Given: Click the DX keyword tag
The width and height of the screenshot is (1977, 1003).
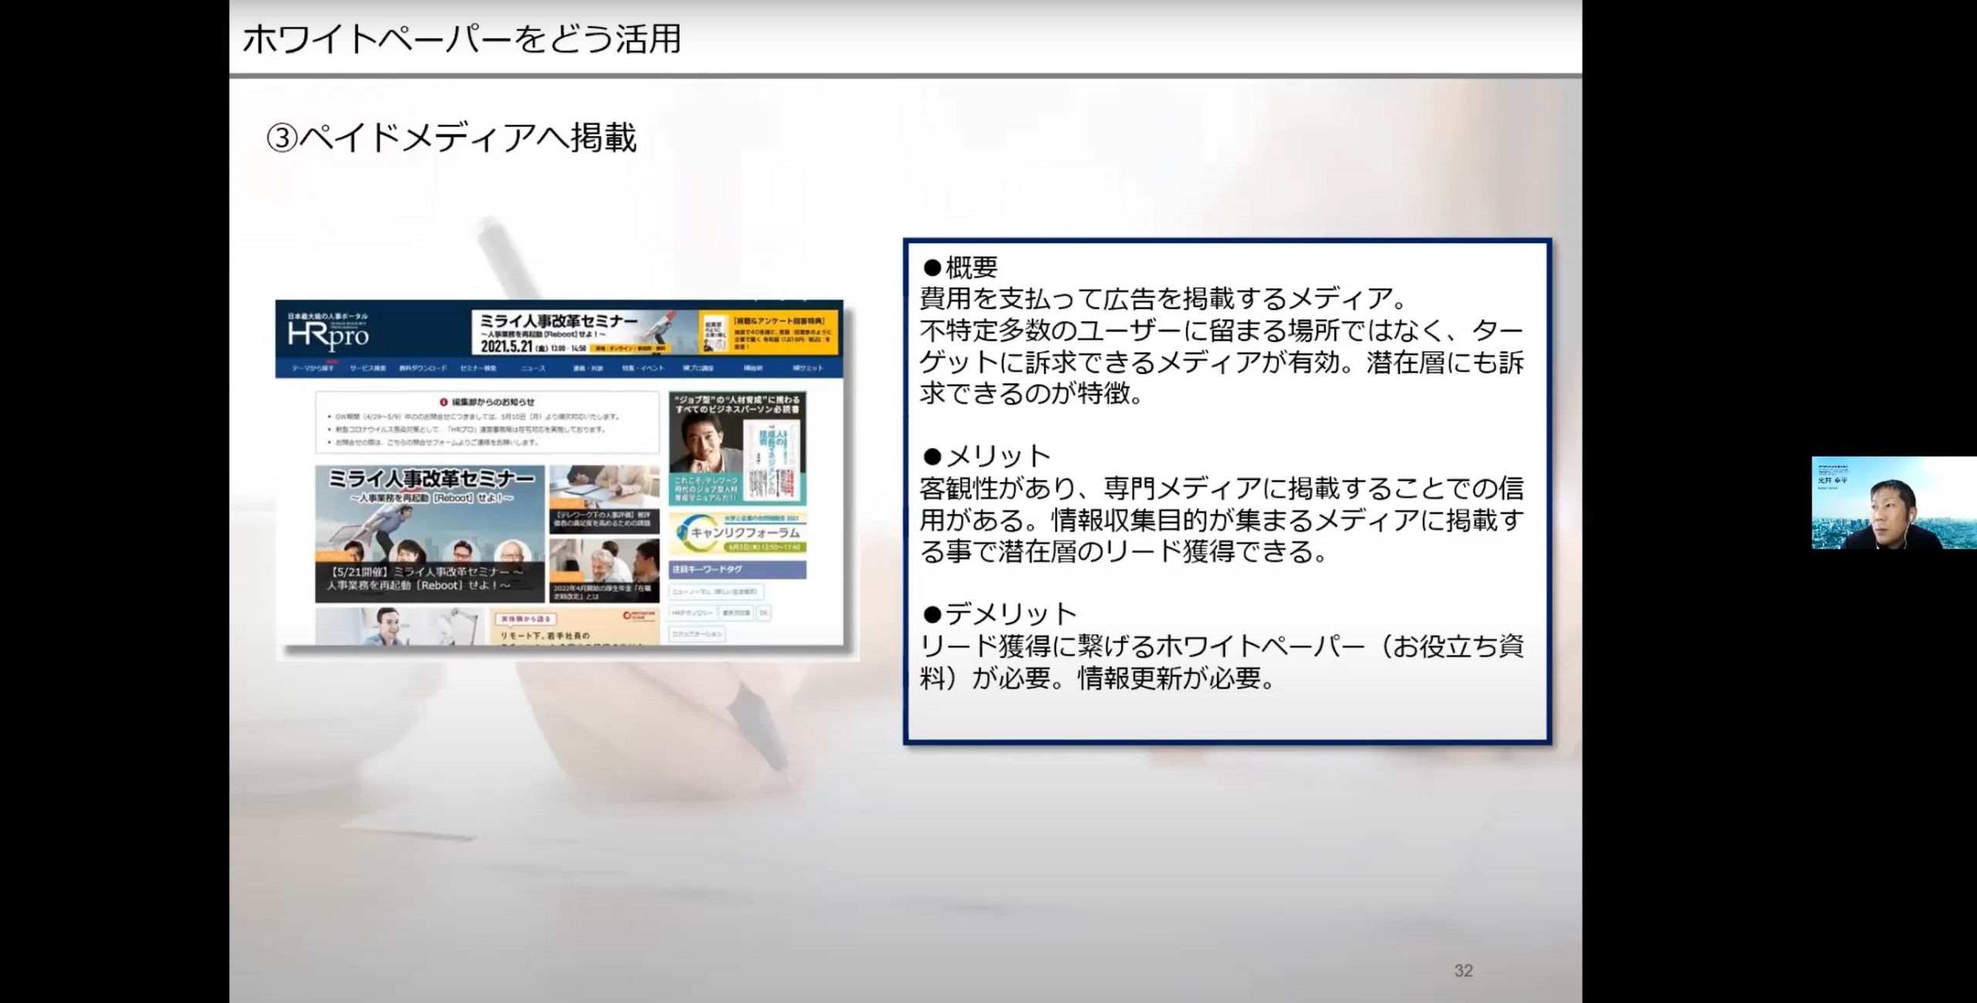Looking at the screenshot, I should point(763,612).
